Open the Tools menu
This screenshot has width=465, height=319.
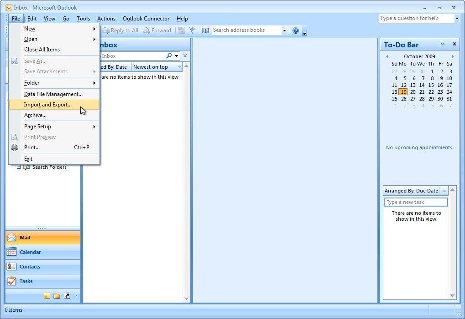pyautogui.click(x=83, y=19)
